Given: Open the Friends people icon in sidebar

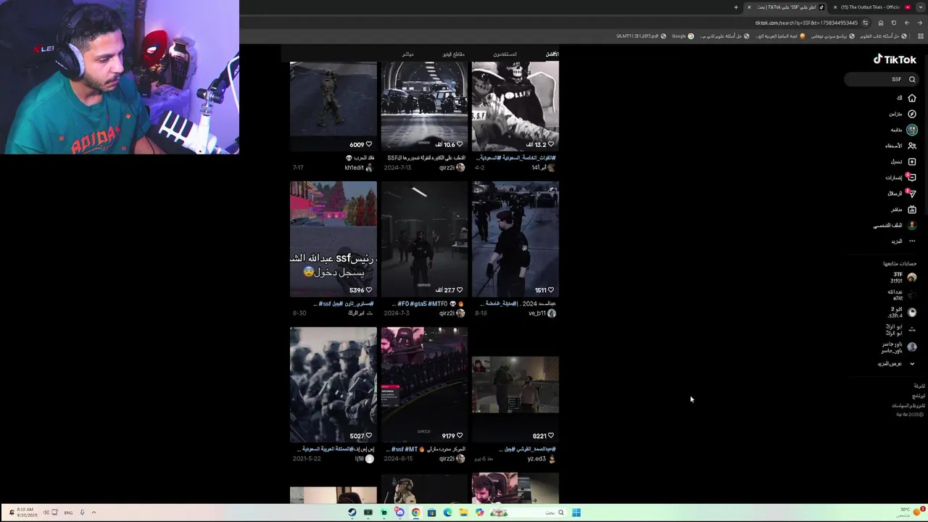Looking at the screenshot, I should point(912,146).
